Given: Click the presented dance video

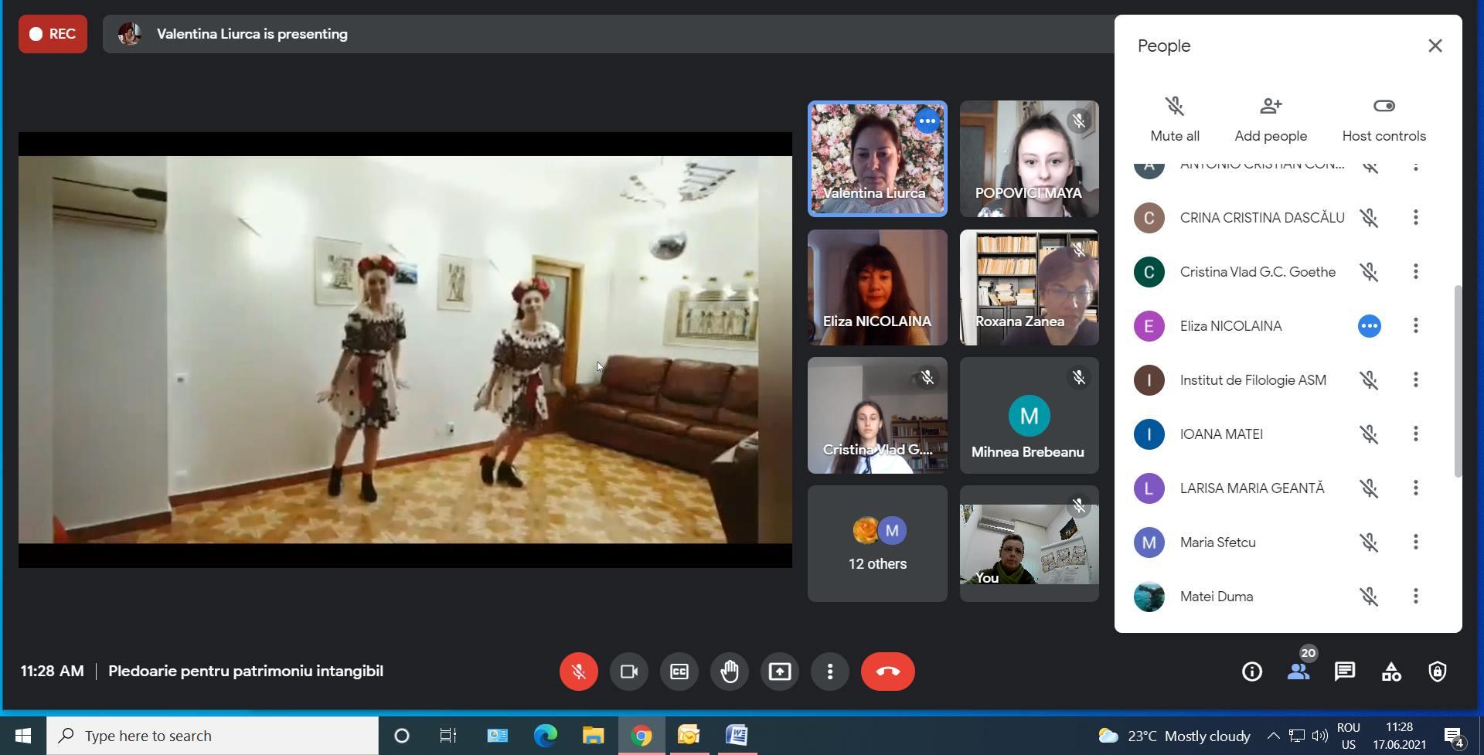Looking at the screenshot, I should 405,350.
